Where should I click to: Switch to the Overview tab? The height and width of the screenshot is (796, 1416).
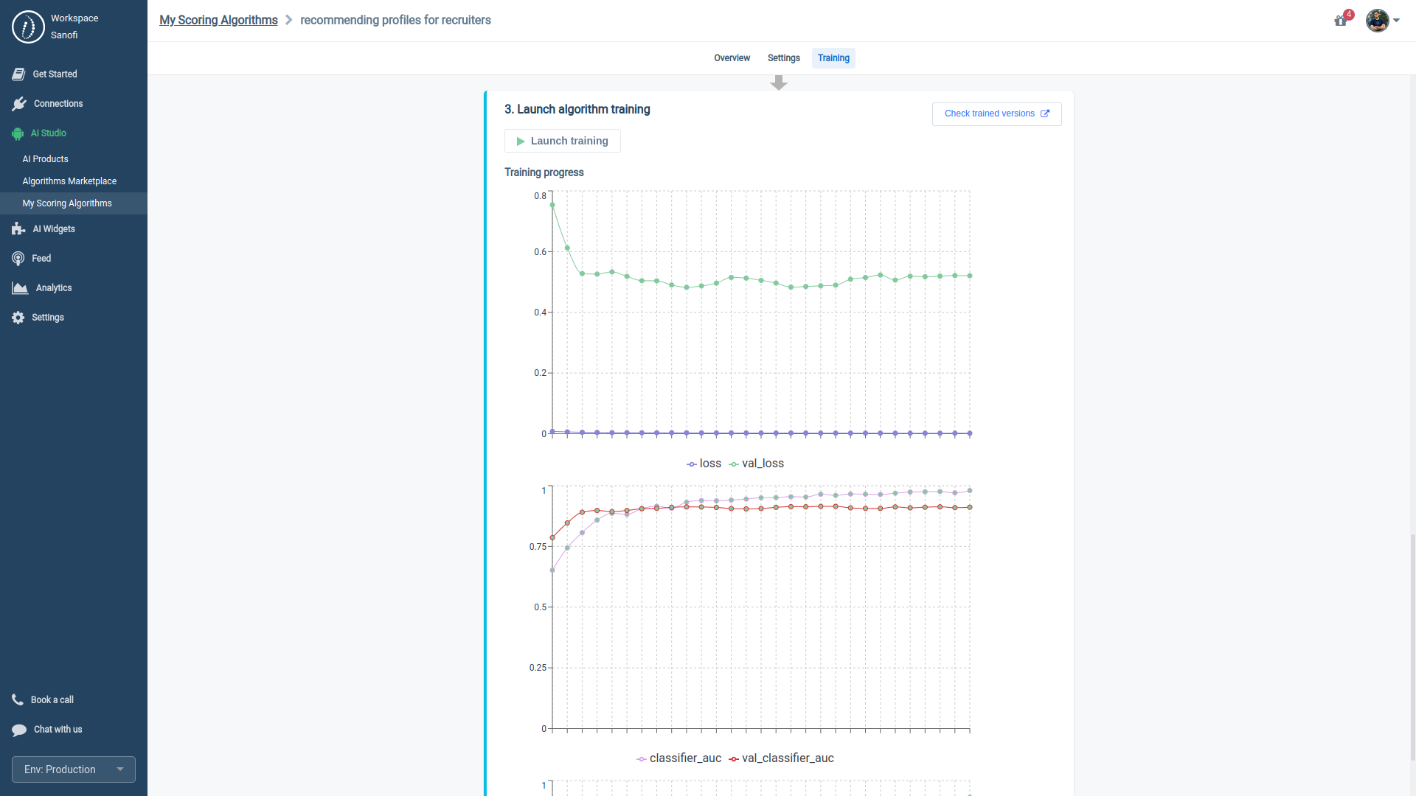coord(732,58)
